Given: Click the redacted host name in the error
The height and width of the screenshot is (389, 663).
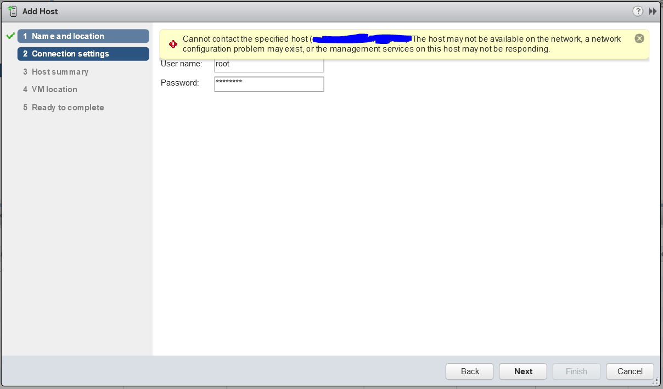Looking at the screenshot, I should tap(362, 38).
